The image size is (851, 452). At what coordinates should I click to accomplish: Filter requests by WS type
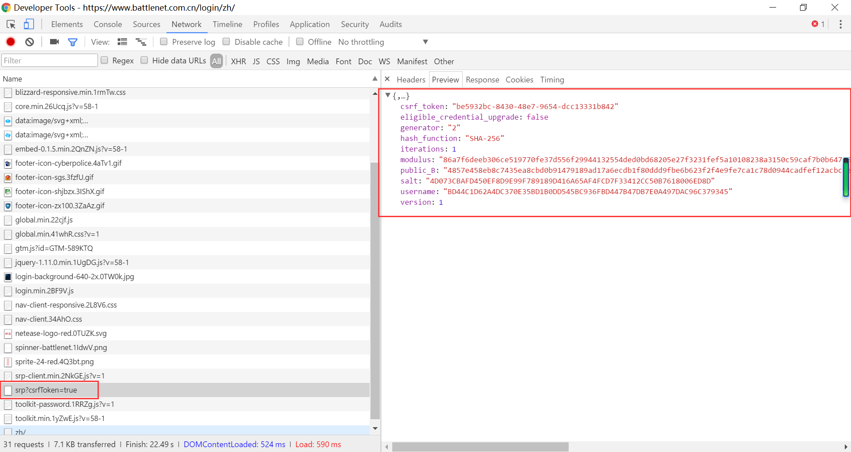pos(384,62)
